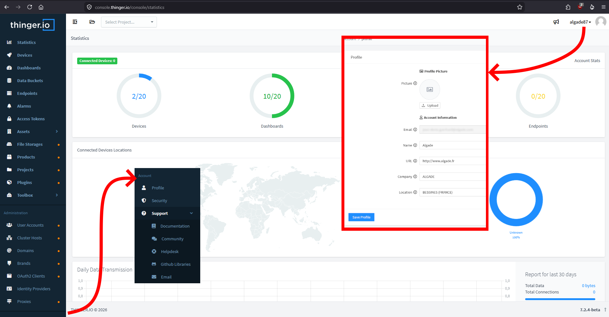Click the user avatar picture
The height and width of the screenshot is (317, 609).
click(601, 22)
